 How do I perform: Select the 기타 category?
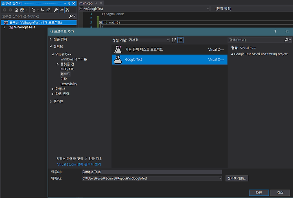[x=63, y=79]
